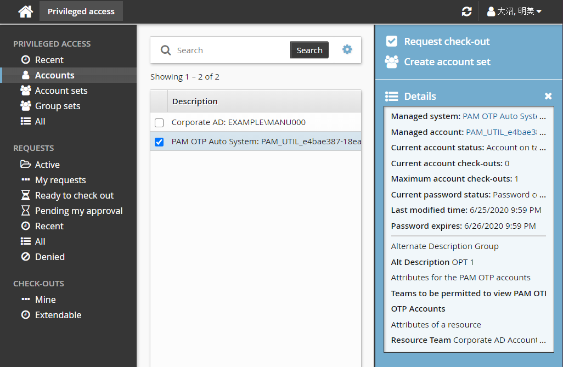Click the Home icon in top bar
563x367 pixels.
click(25, 12)
